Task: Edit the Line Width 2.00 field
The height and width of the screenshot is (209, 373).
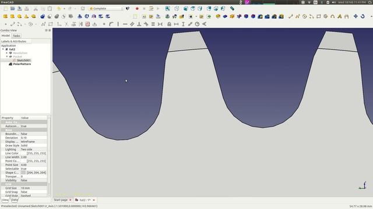Action: (34, 157)
